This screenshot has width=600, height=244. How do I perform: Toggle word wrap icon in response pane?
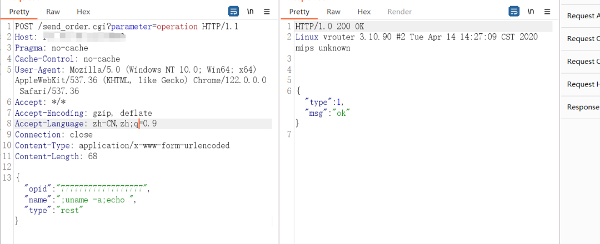[x=514, y=12]
